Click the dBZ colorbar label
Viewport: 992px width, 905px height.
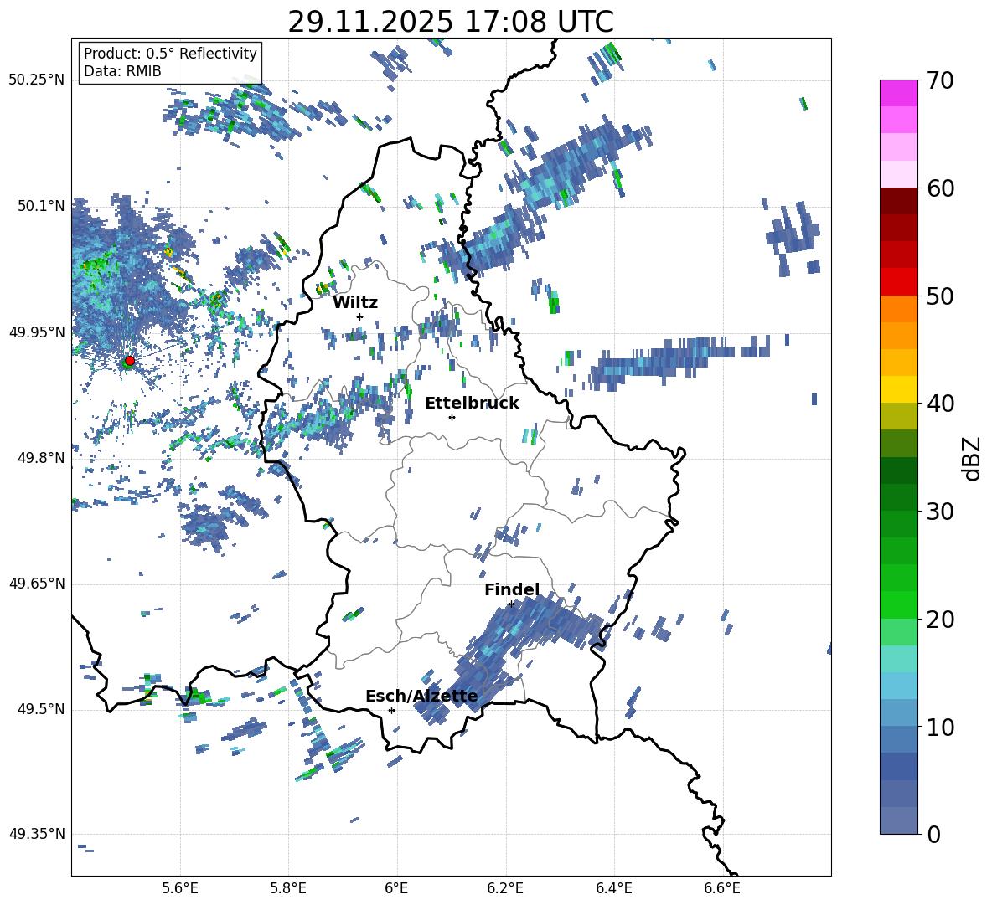(x=972, y=458)
